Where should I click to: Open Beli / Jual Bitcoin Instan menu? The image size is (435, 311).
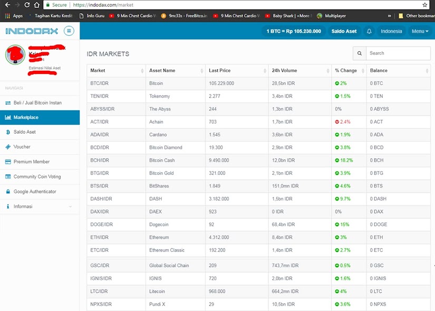pos(40,103)
